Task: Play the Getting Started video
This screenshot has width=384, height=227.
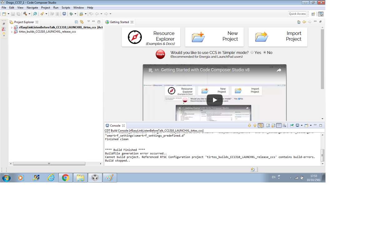Action: coord(214,100)
